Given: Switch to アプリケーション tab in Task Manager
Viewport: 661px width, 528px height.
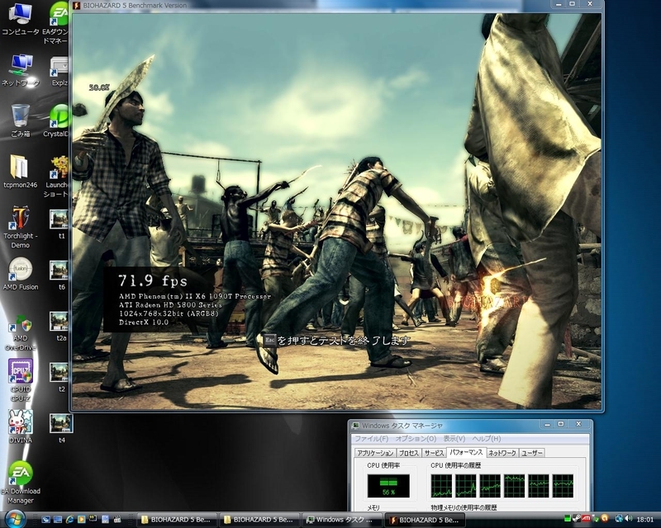Looking at the screenshot, I should coord(375,453).
